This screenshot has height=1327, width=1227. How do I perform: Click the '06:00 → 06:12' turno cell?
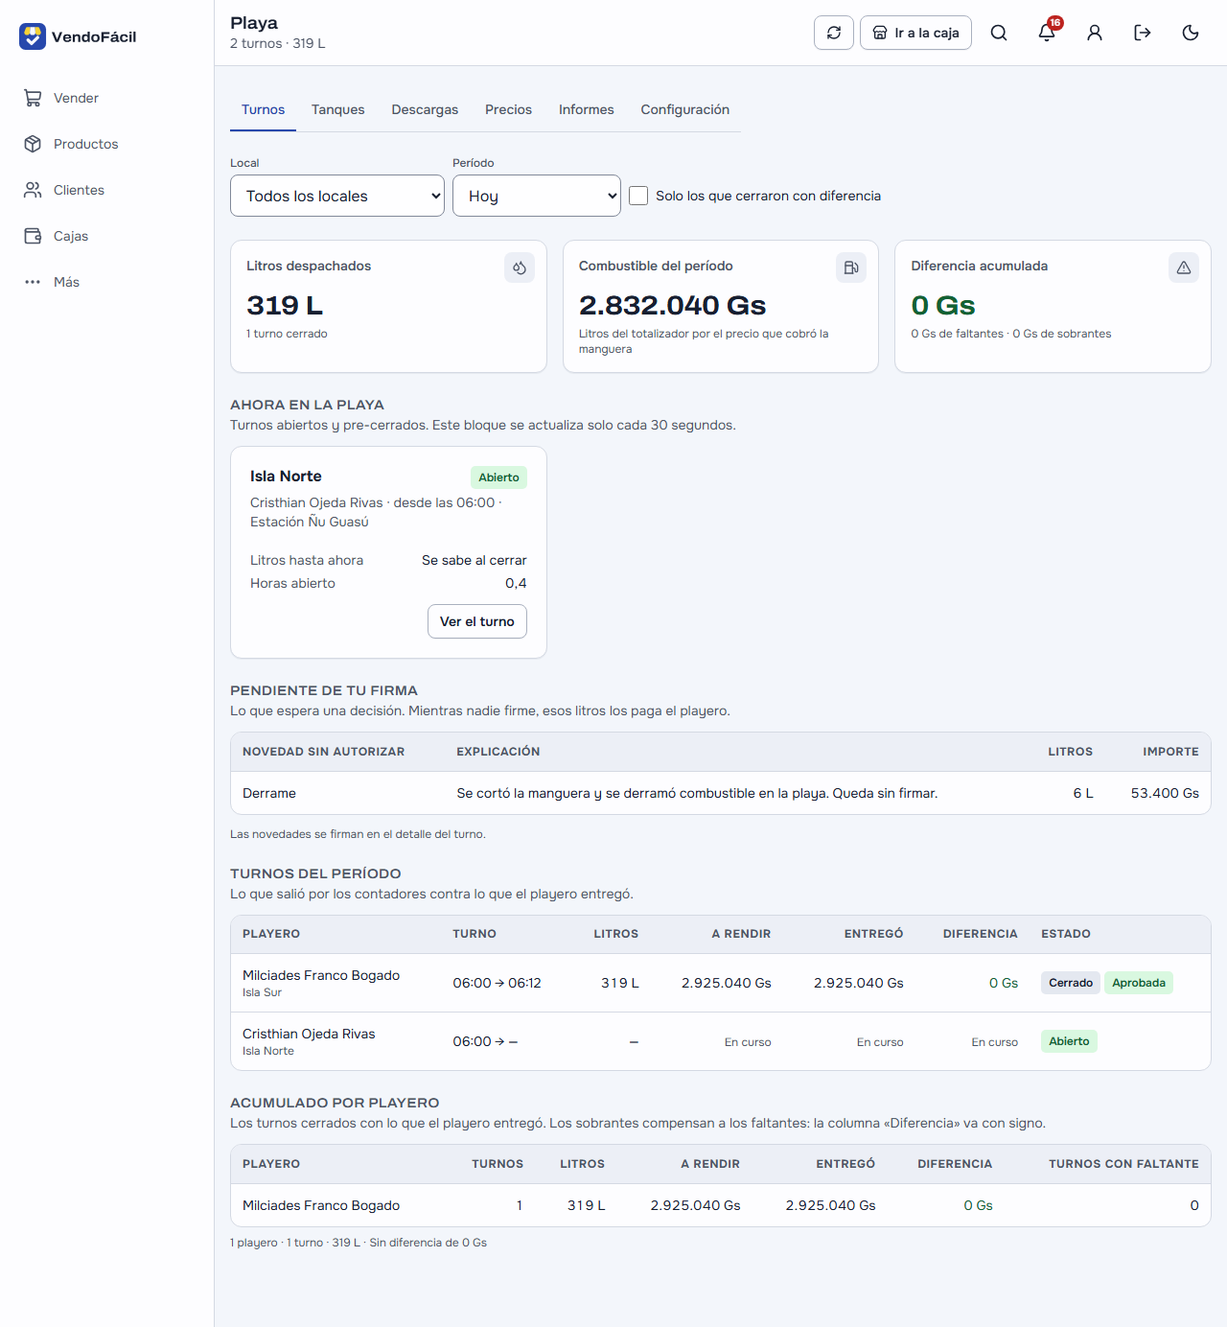[x=498, y=983]
